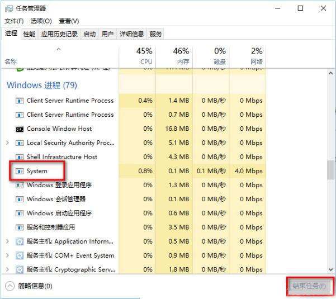Click the 0.4% CPU value
The image size is (336, 299).
click(x=145, y=101)
